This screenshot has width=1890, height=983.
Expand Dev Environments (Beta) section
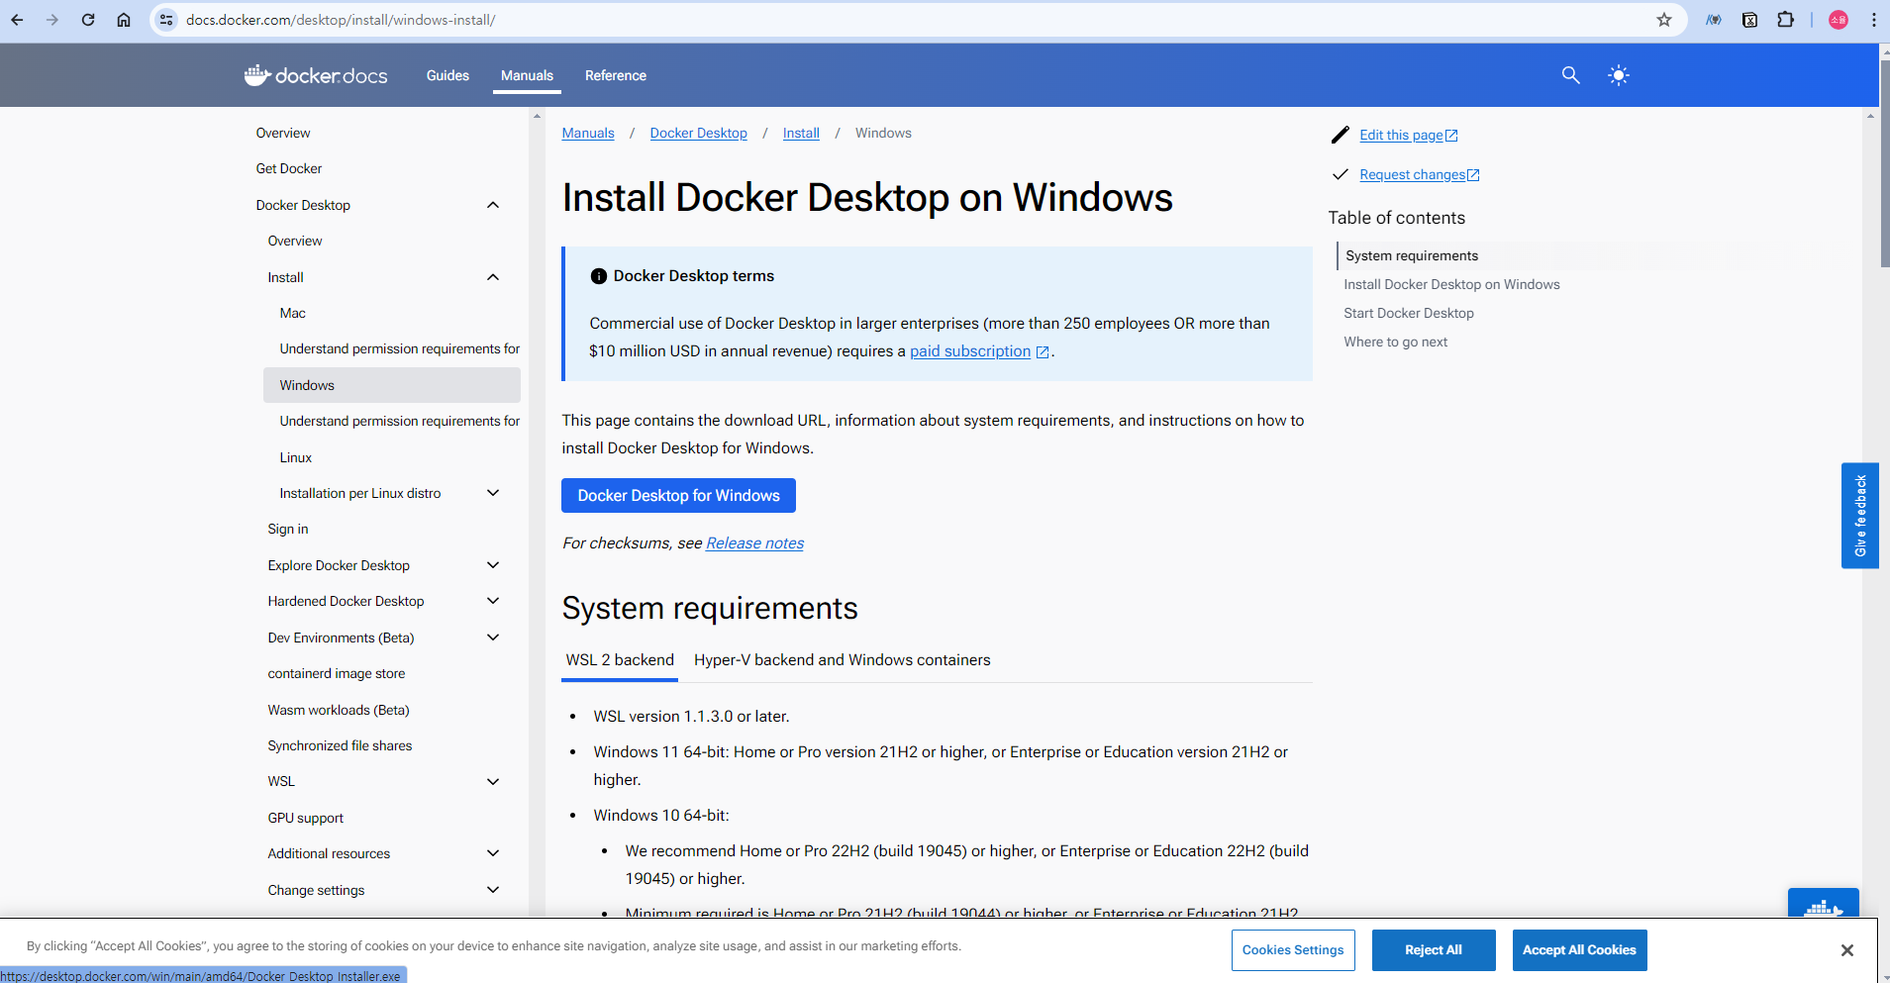pos(493,638)
